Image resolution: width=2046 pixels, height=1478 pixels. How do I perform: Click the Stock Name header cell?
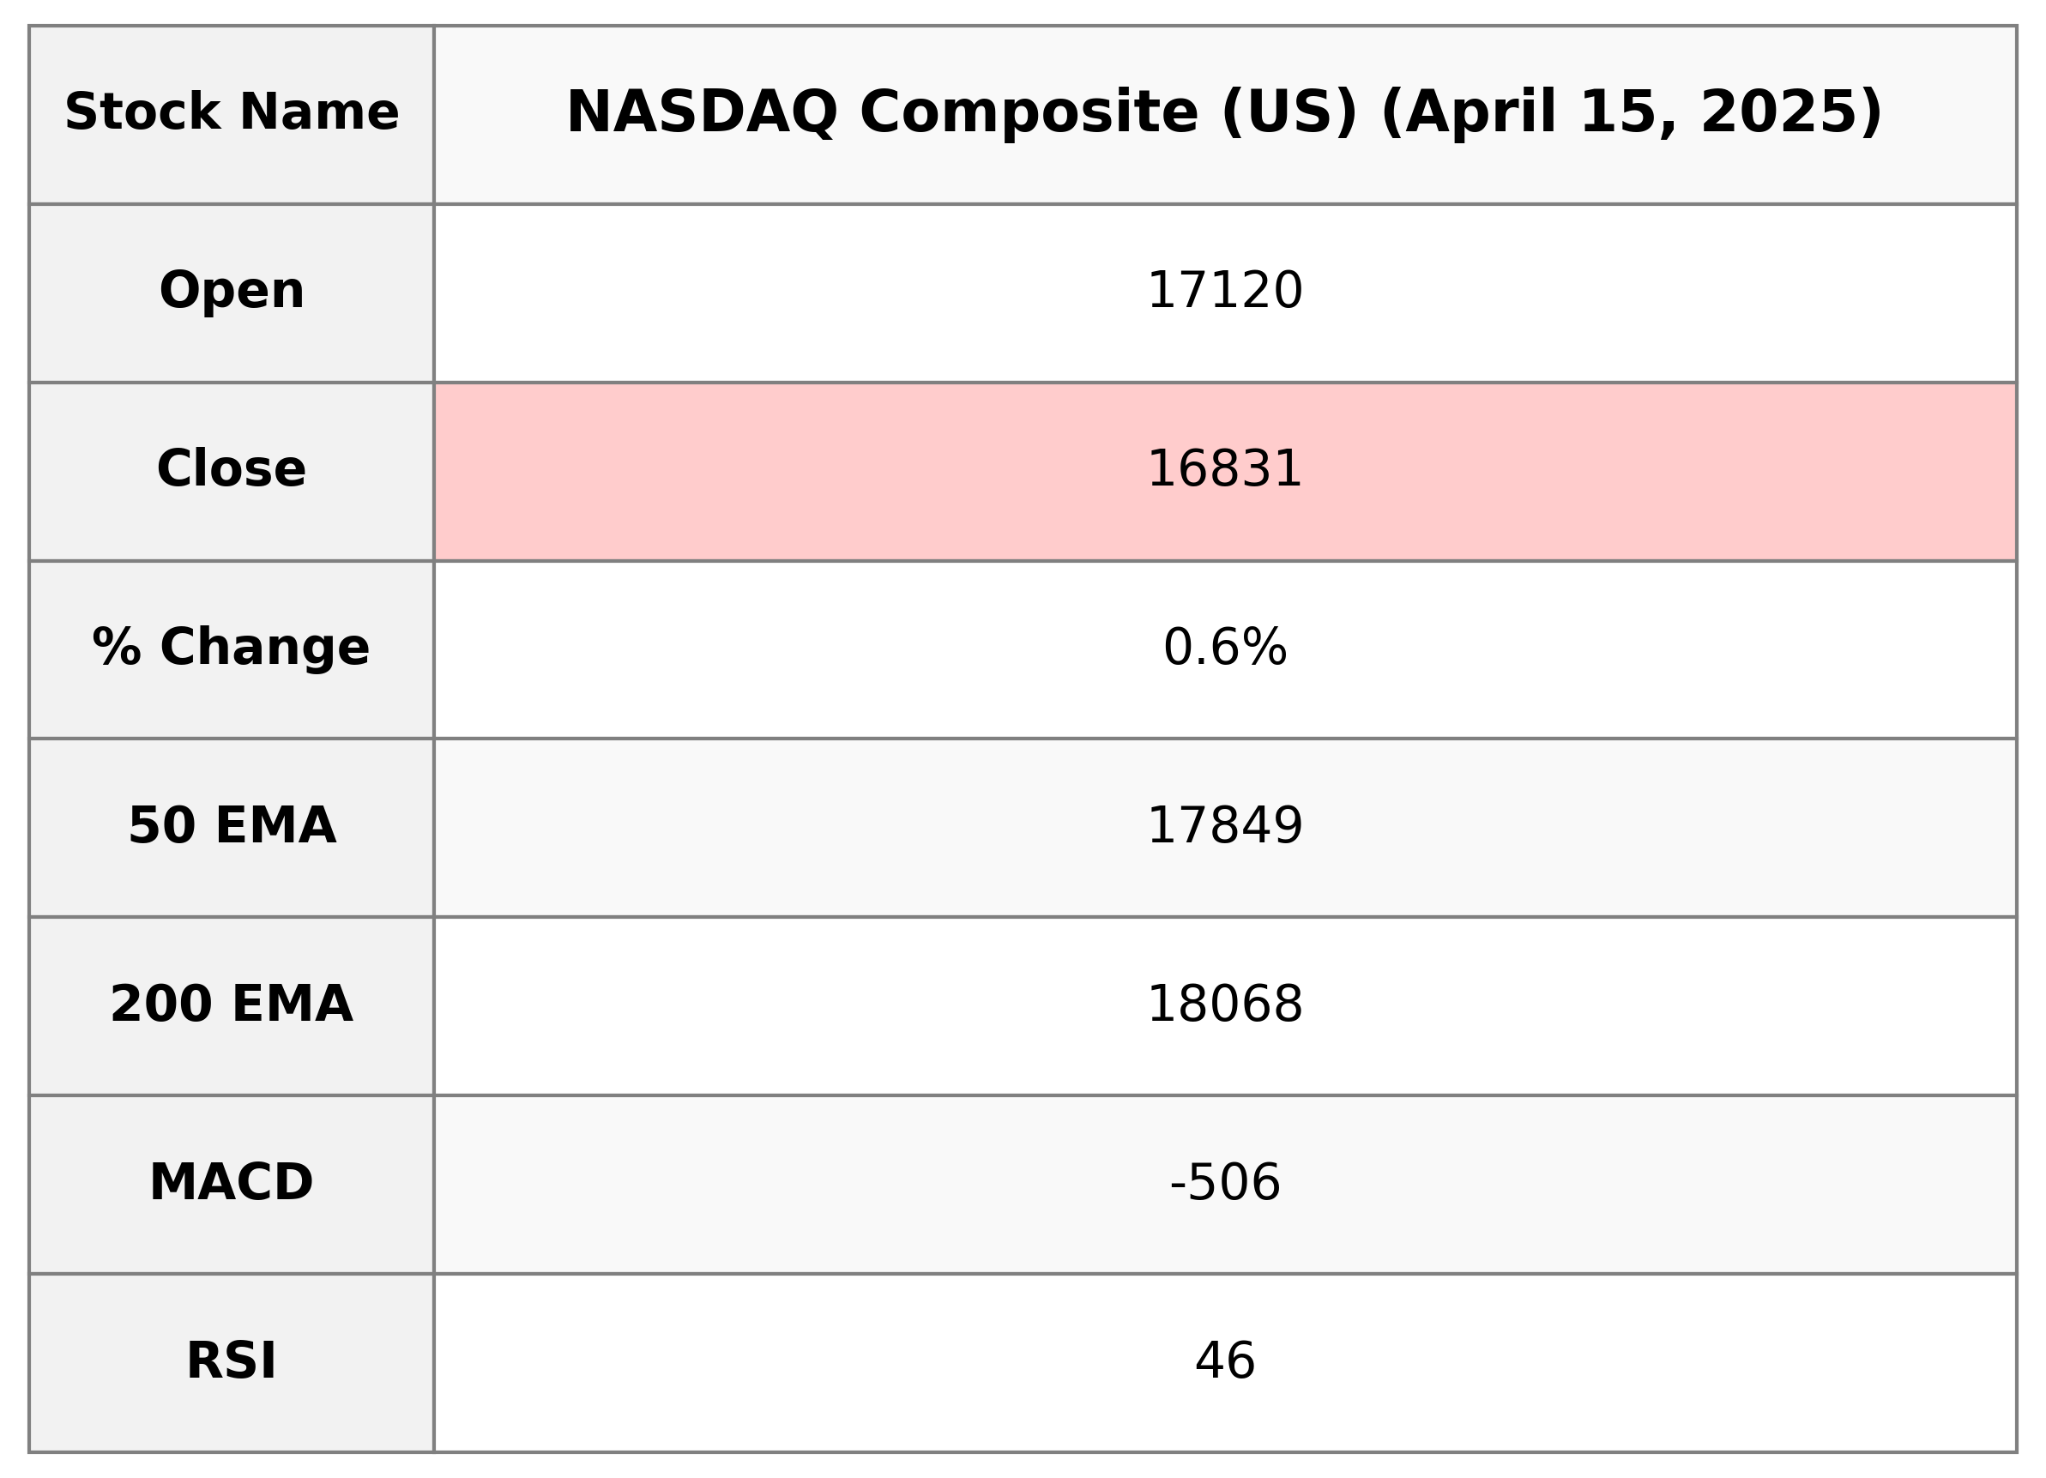232,112
